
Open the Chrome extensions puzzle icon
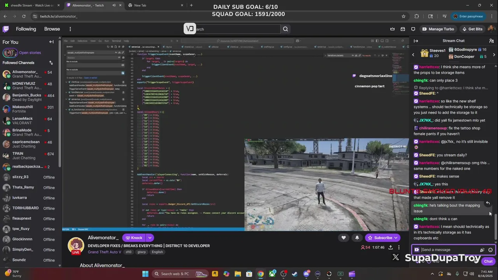pos(417,16)
